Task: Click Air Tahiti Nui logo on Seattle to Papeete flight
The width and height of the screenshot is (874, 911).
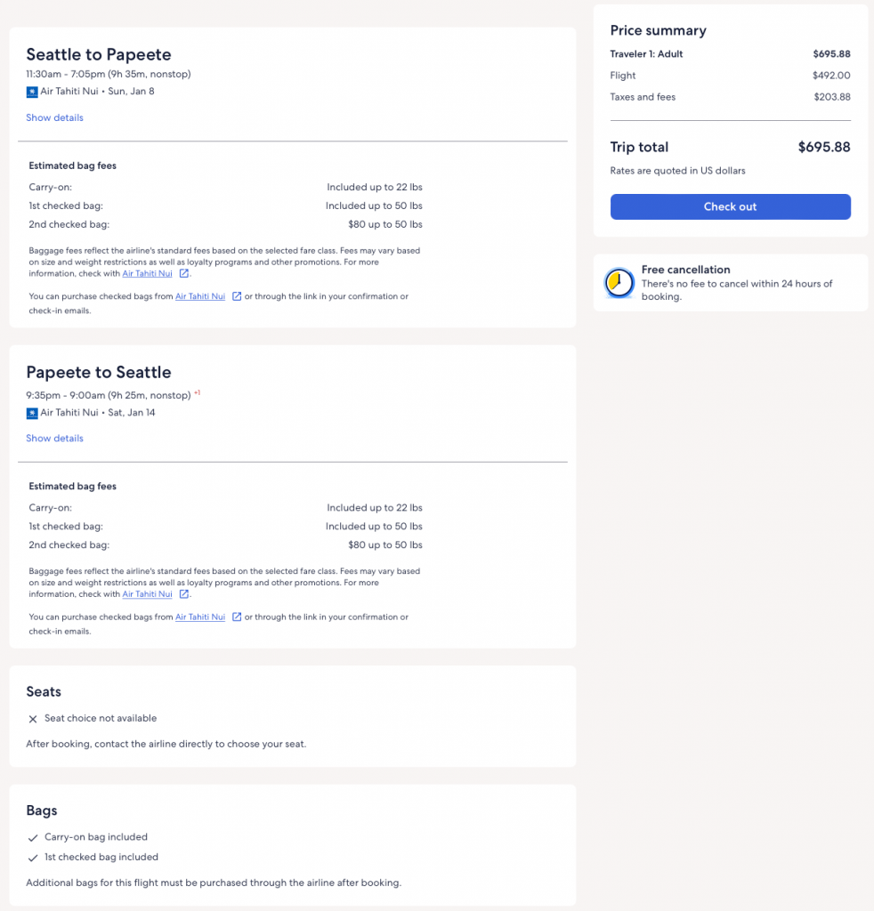Action: [32, 92]
